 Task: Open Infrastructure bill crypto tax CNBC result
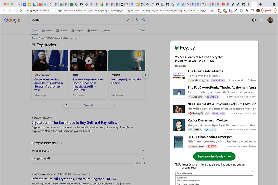[x=74, y=179]
